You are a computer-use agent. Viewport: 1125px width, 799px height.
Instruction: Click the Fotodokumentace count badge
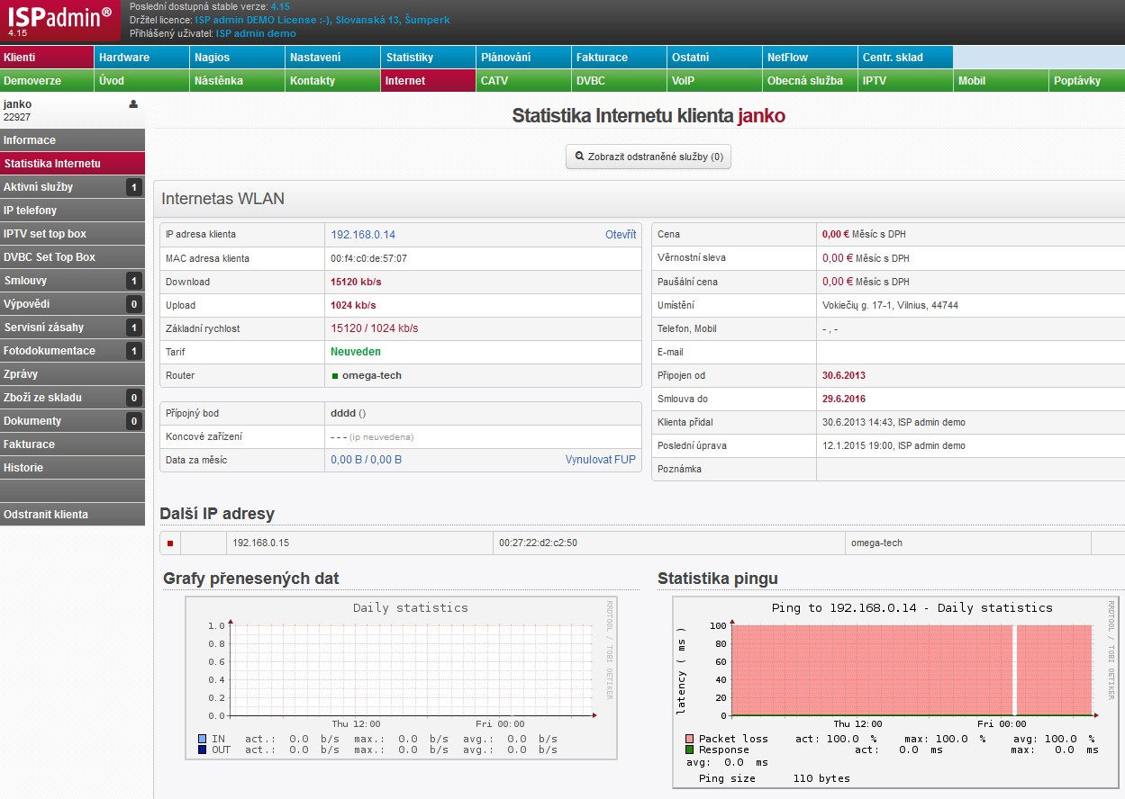pyautogui.click(x=133, y=351)
